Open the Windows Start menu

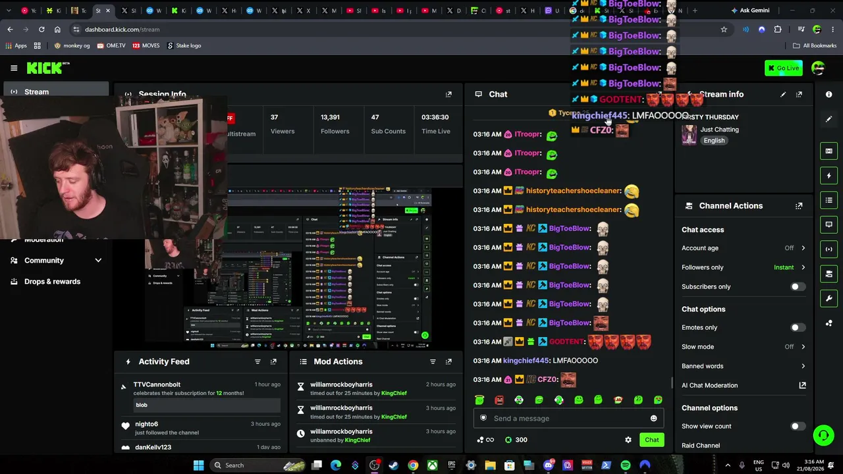pos(198,465)
